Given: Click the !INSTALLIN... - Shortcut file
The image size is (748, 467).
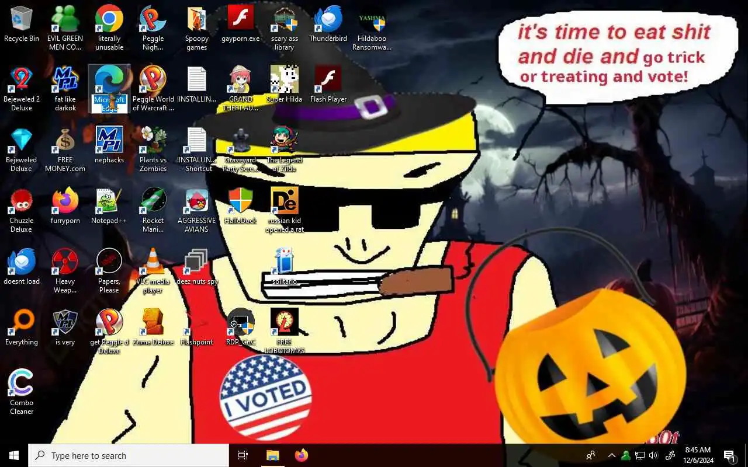Looking at the screenshot, I should 197,149.
